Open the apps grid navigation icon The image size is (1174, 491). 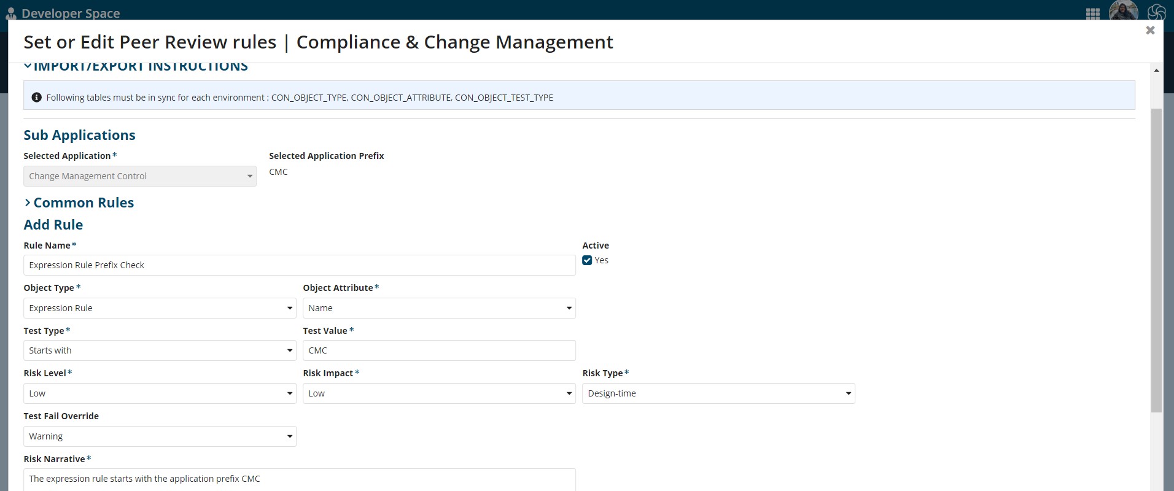click(1092, 14)
